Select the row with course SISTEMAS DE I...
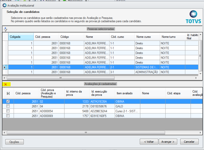This screenshot has height=150, width=204. [100, 67]
